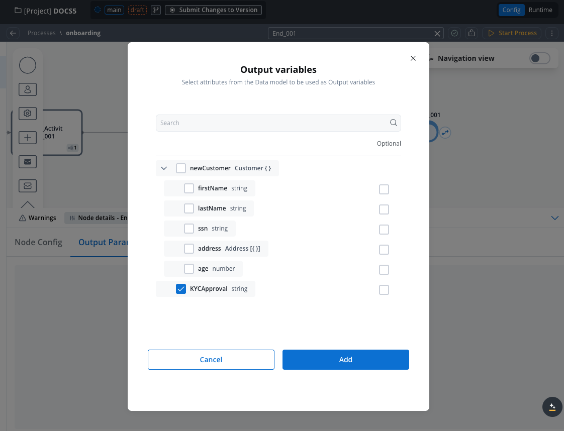Switch to Node Config tab
Image resolution: width=564 pixels, height=431 pixels.
point(39,242)
